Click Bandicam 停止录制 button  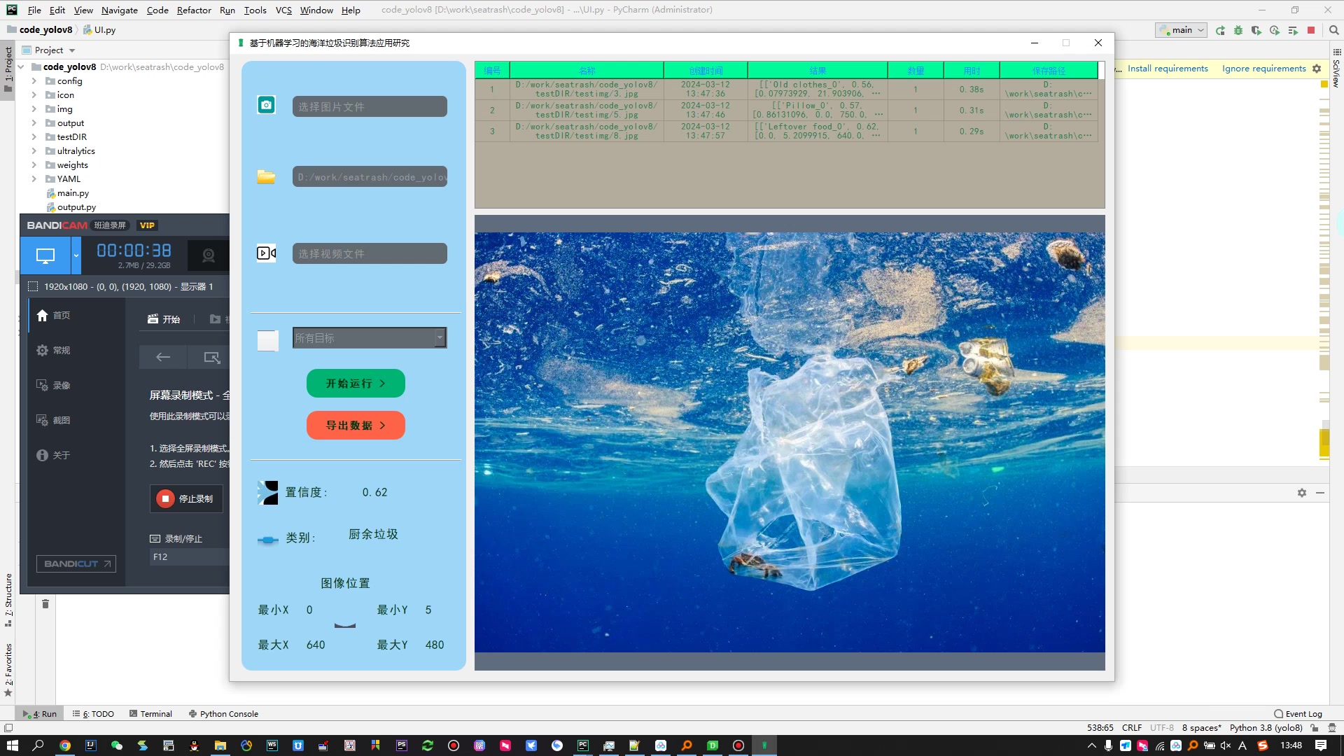[186, 499]
